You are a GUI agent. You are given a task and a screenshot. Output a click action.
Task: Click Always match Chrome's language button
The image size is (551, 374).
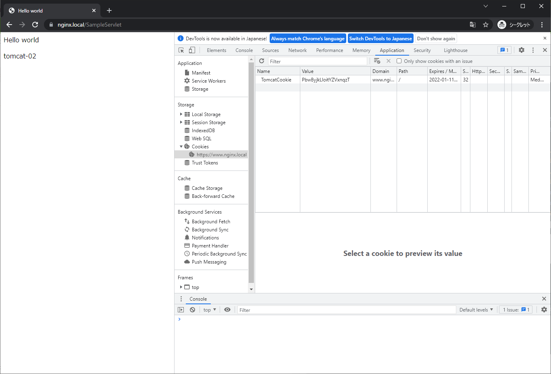[308, 39]
